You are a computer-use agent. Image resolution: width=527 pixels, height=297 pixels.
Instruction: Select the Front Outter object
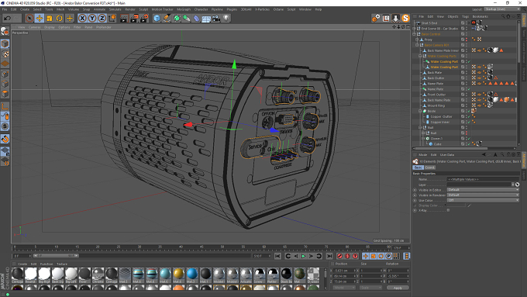pos(436,95)
